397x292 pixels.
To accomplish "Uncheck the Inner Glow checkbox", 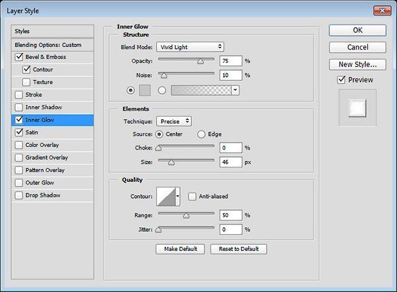I will point(19,120).
